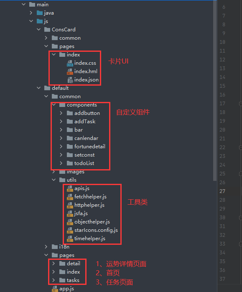Open the index.css file icon
242x292 pixels.
pyautogui.click(x=70, y=63)
